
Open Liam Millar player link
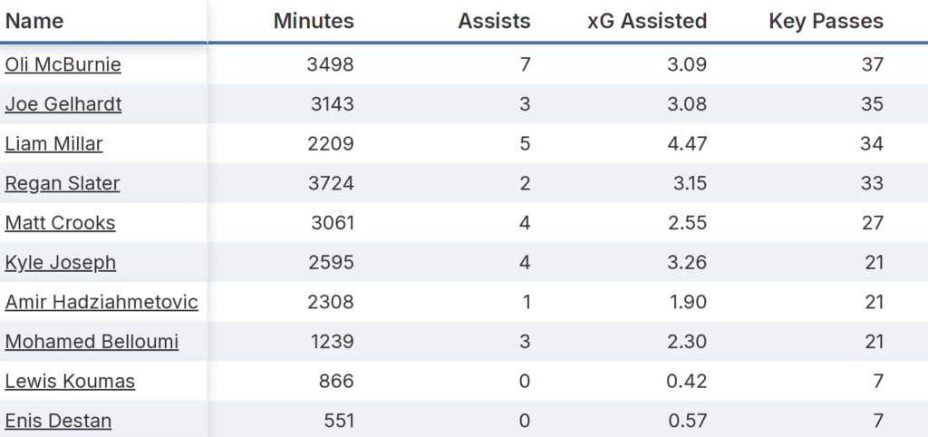(53, 143)
